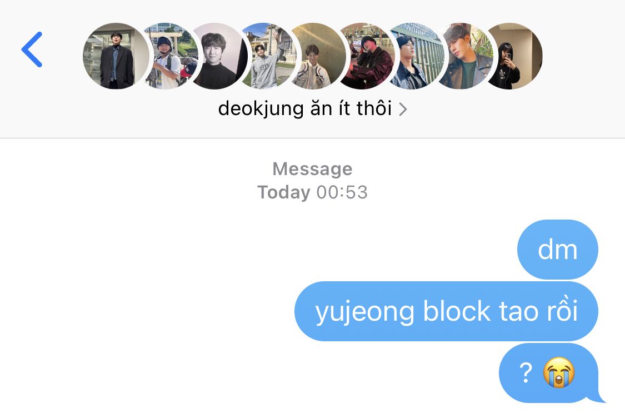Image resolution: width=625 pixels, height=413 pixels.
Task: Select the question mark message bubble
Action: [x=550, y=373]
